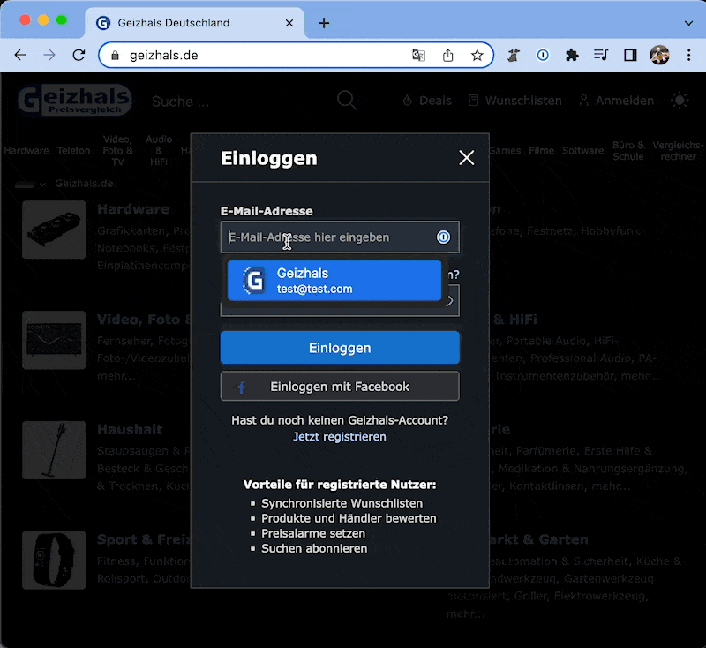Toggle the light/dark theme sun icon
Screen dimensions: 706x648
coord(680,101)
